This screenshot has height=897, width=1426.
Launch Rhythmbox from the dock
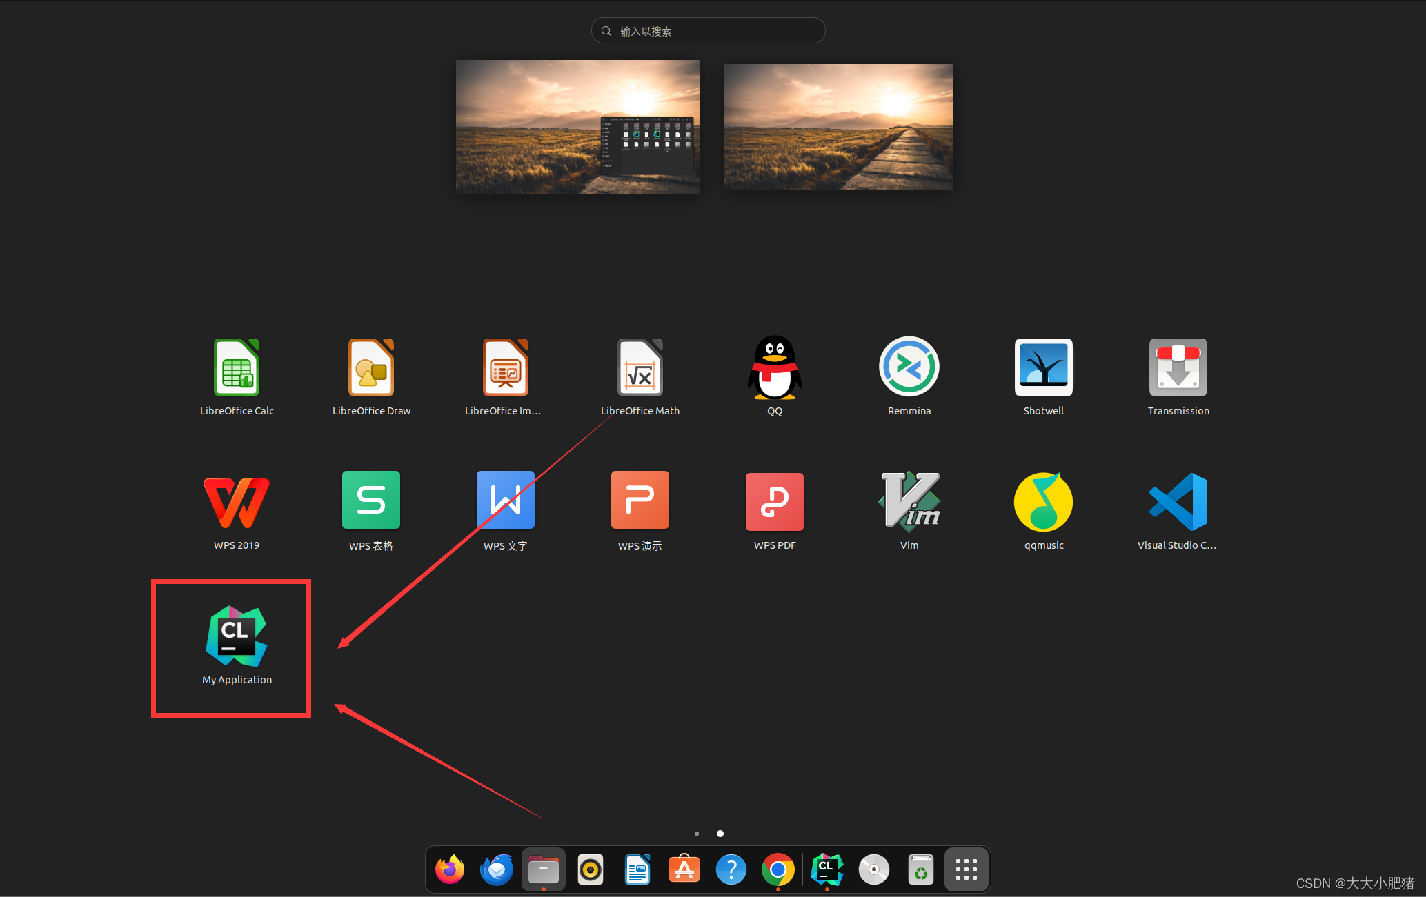[591, 869]
